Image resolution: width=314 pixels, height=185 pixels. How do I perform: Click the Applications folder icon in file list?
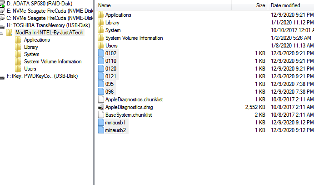(101, 15)
